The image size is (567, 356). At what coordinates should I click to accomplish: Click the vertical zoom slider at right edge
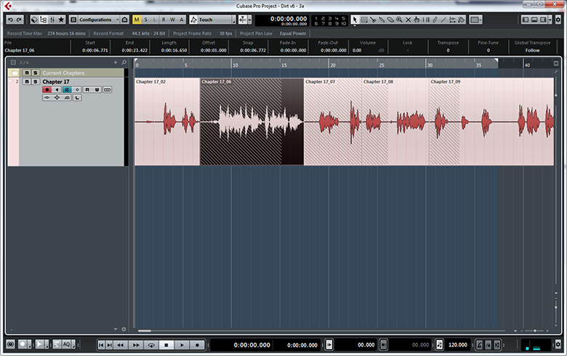pyautogui.click(x=556, y=307)
